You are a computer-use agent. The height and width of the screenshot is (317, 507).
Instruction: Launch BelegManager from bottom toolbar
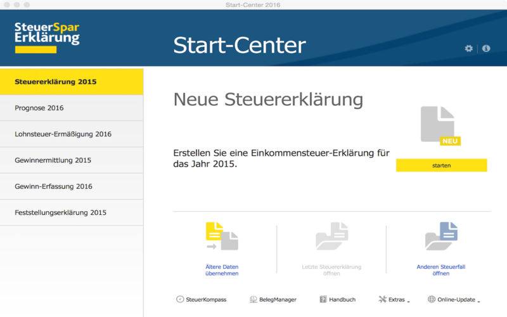pyautogui.click(x=273, y=299)
